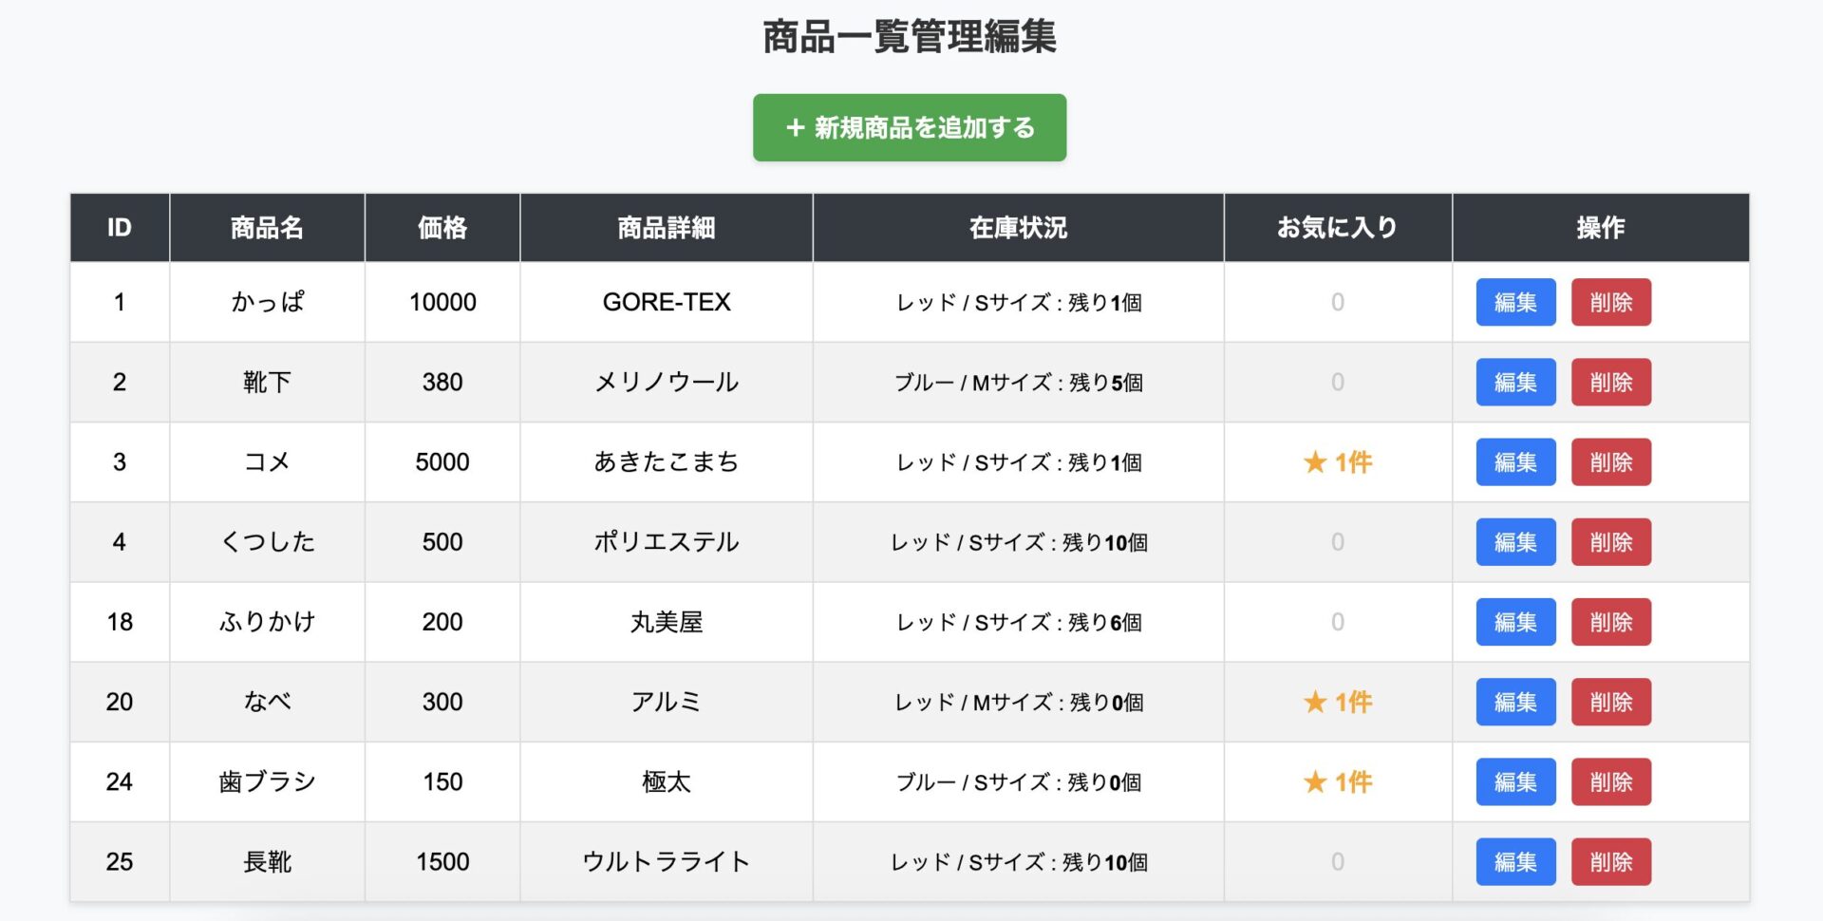
Task: Click the 新規商品を追加する button
Action: coord(910,127)
